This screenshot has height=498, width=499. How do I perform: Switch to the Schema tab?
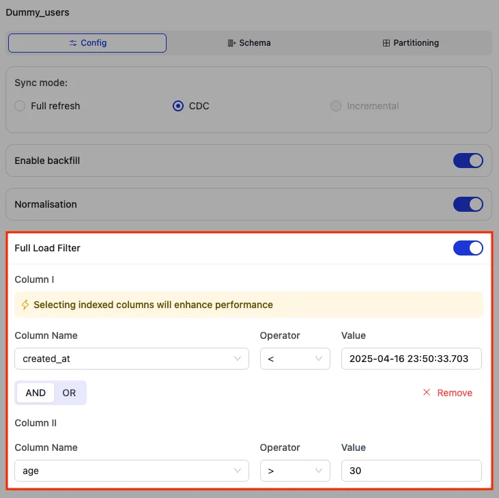(249, 43)
